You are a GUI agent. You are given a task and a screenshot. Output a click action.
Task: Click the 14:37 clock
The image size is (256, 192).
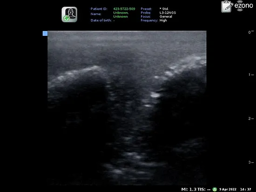pos(245,189)
